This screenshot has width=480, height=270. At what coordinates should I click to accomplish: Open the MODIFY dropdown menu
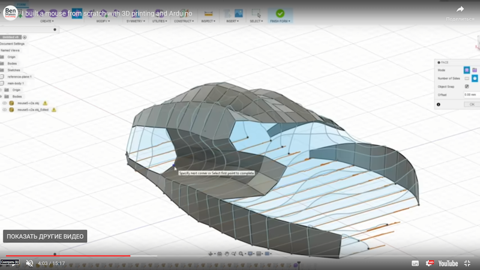102,21
